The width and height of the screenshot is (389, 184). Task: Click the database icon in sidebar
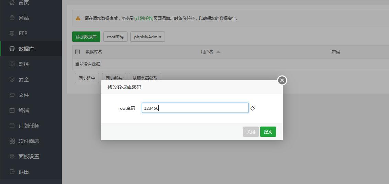[12, 49]
